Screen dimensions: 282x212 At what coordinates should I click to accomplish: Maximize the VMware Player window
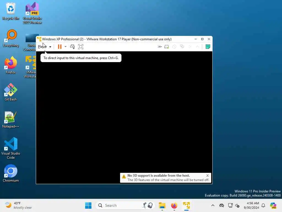tap(202, 39)
